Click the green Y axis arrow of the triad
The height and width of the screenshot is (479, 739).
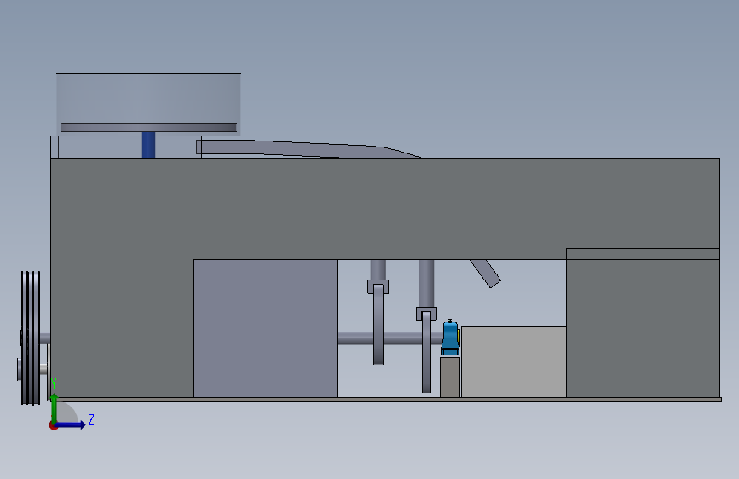click(55, 407)
